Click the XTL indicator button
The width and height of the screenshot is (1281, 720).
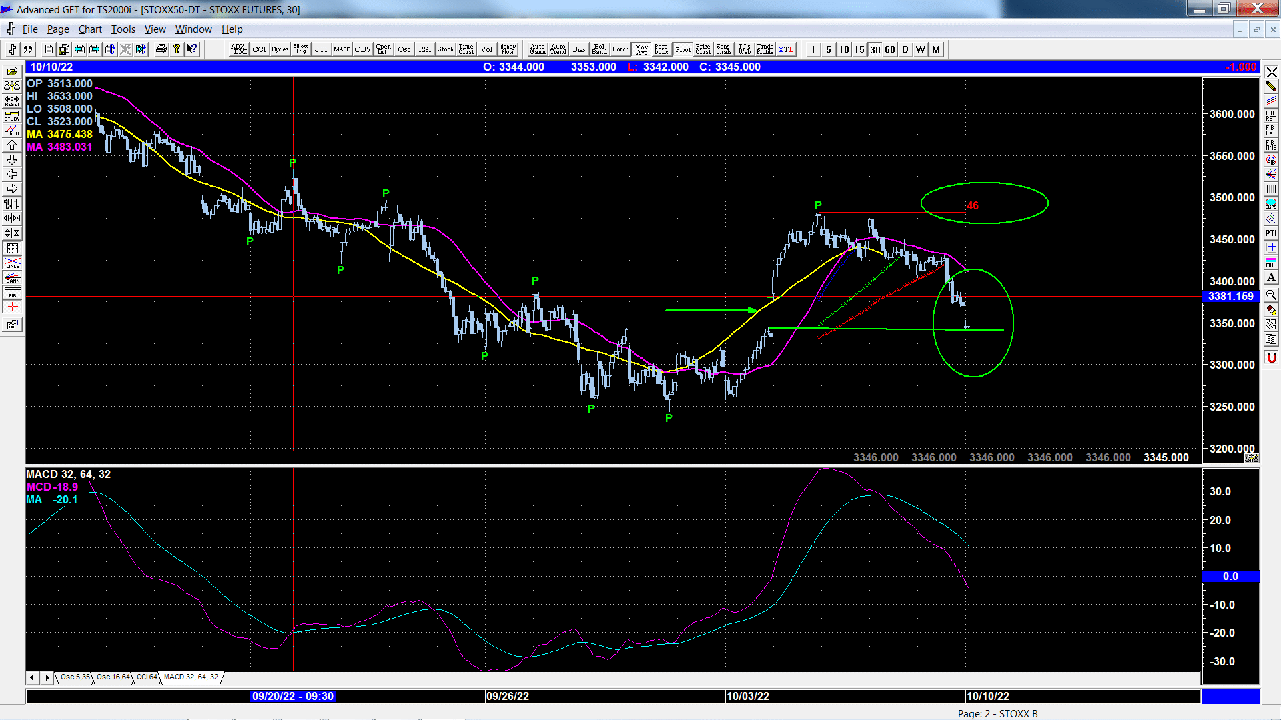click(x=786, y=49)
